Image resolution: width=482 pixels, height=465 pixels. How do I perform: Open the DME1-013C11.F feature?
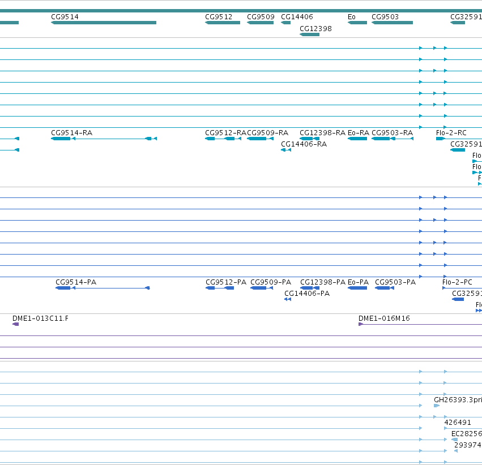15,324
